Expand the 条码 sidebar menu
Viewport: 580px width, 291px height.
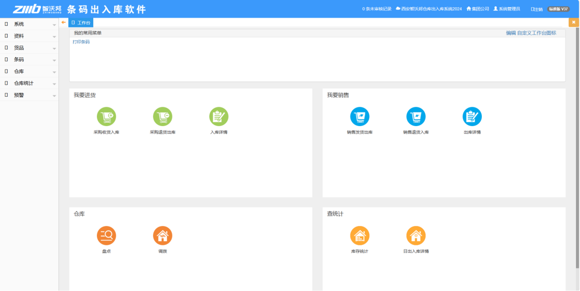coord(29,60)
